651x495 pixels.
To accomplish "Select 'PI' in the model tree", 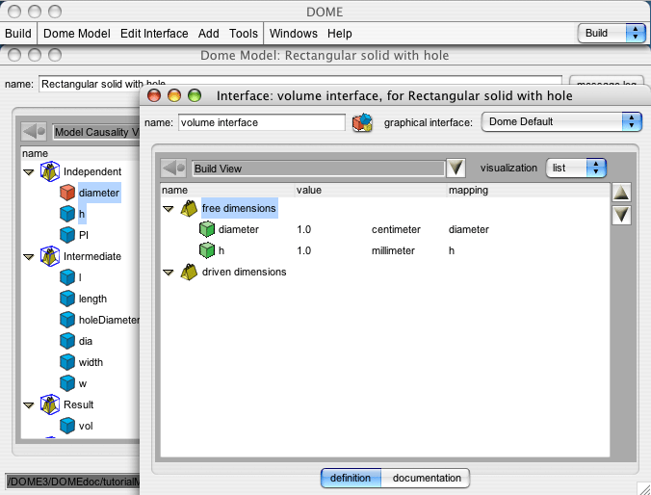I will [x=84, y=235].
